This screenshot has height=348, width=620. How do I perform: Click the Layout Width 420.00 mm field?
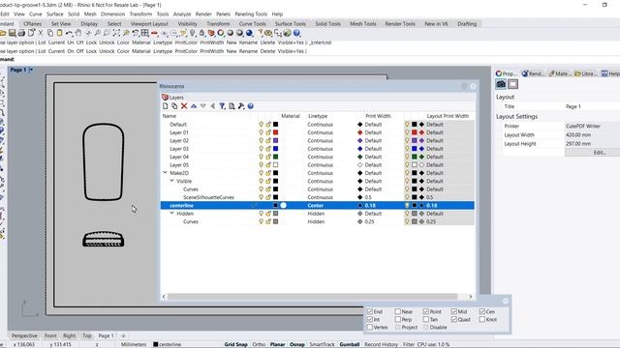click(x=592, y=135)
